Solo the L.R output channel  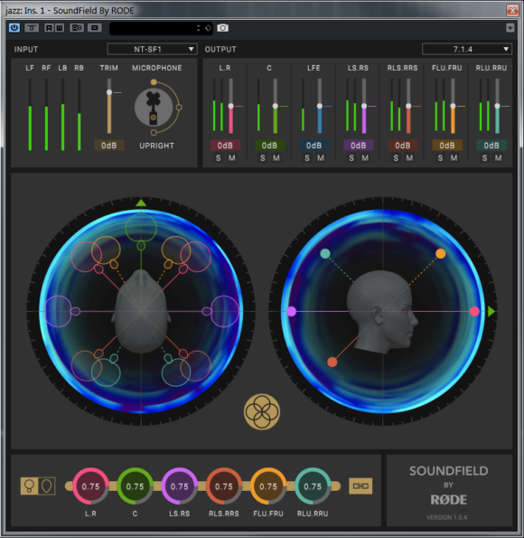point(218,158)
